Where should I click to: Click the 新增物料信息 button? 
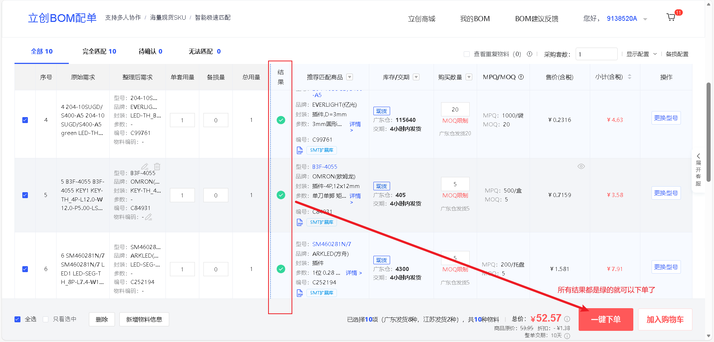point(144,319)
